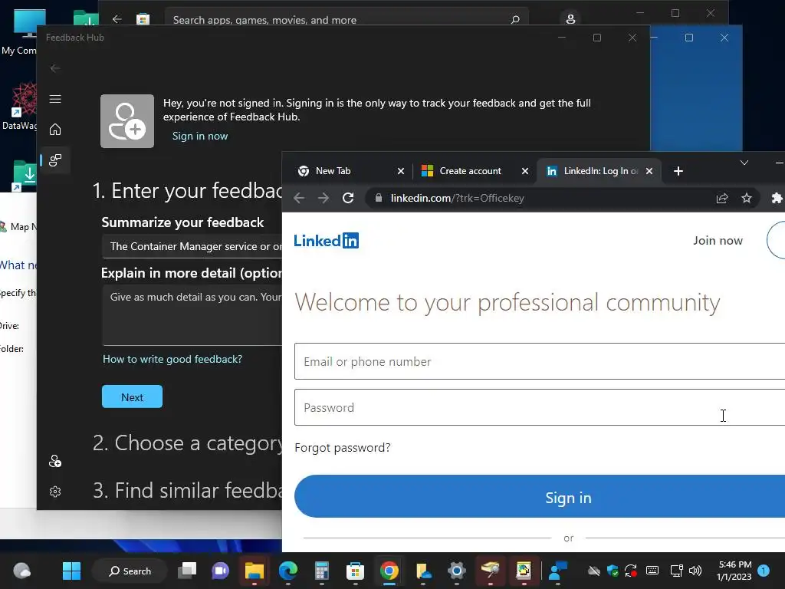Launch Microsoft Edge from taskbar
This screenshot has height=589, width=785.
pyautogui.click(x=288, y=571)
